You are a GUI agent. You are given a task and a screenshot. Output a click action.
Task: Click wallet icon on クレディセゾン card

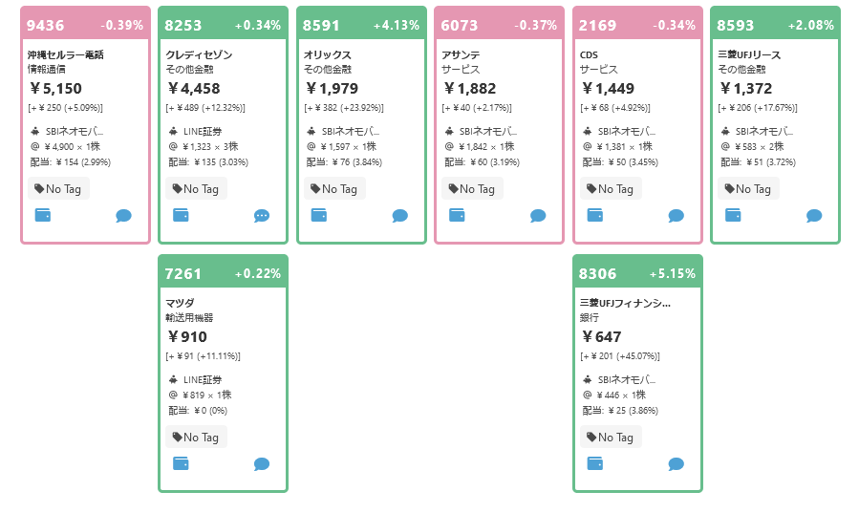(181, 215)
